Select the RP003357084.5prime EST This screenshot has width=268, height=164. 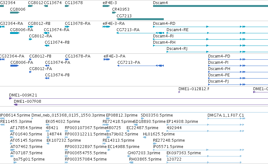[66, 163]
